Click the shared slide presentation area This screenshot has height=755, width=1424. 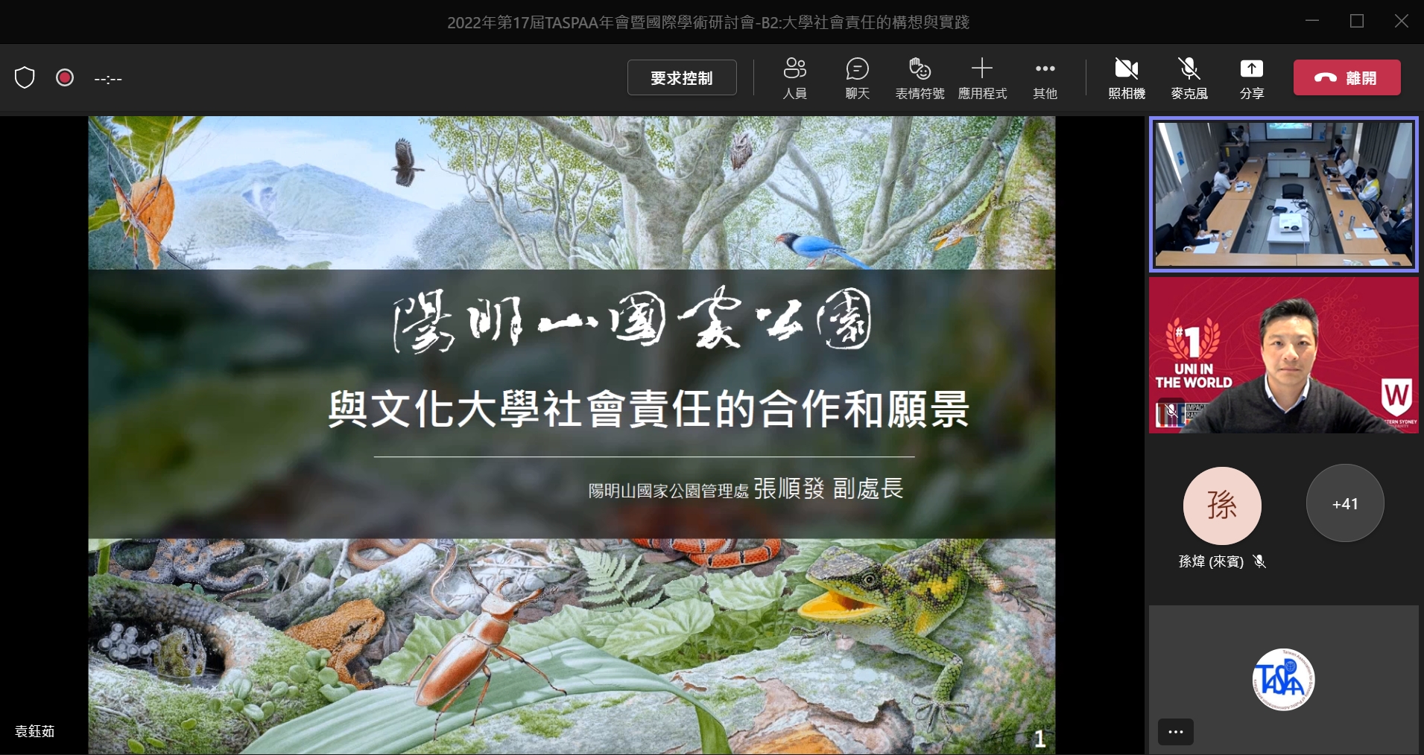point(572,435)
